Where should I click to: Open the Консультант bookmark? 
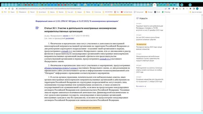click(x=139, y=12)
